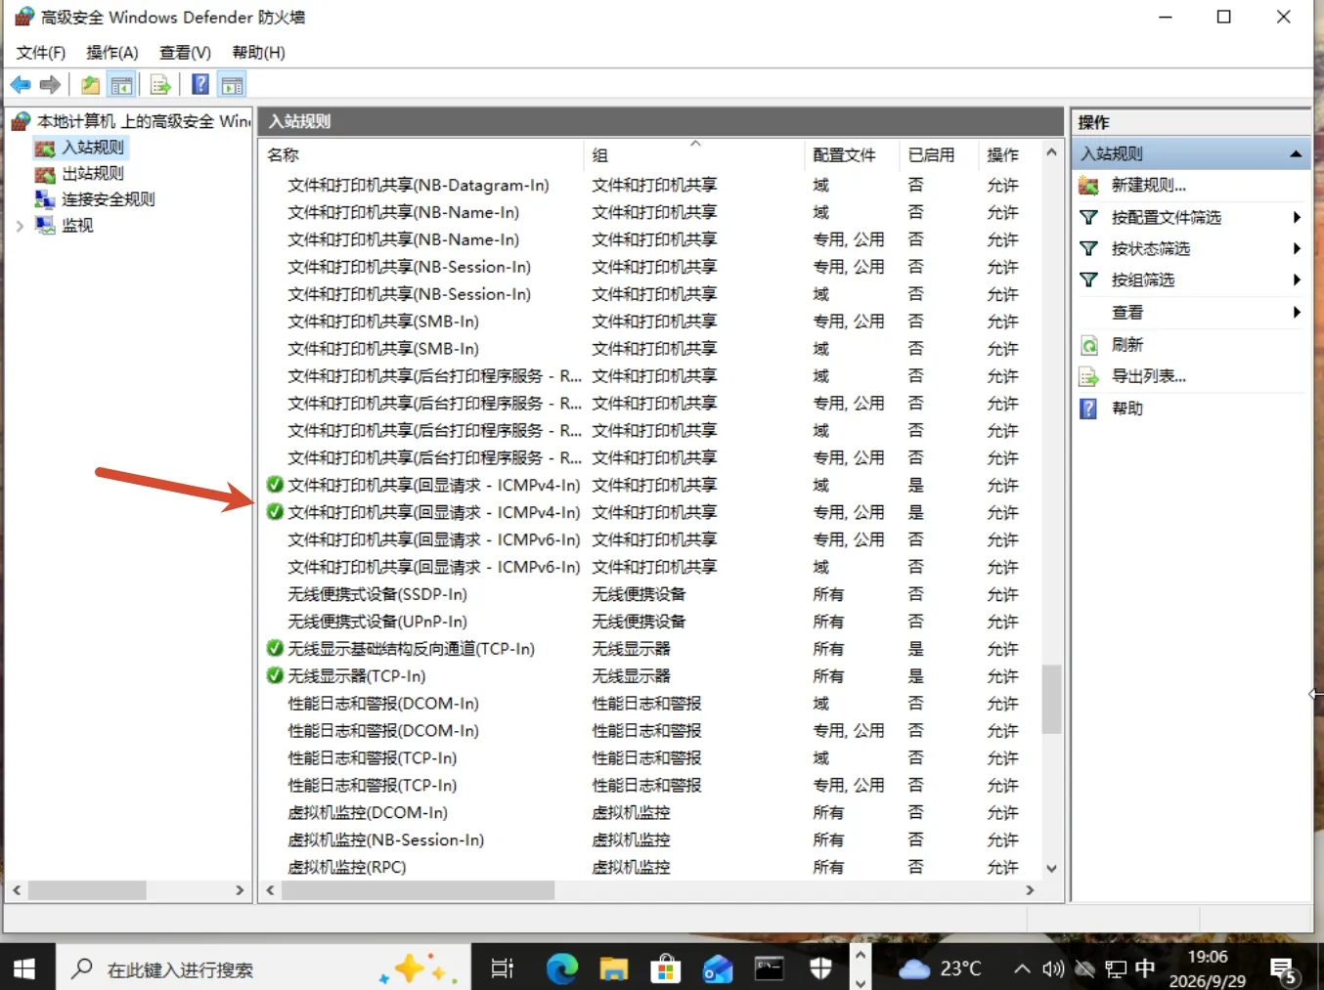Click the Export List toolbar icon

pyautogui.click(x=160, y=85)
